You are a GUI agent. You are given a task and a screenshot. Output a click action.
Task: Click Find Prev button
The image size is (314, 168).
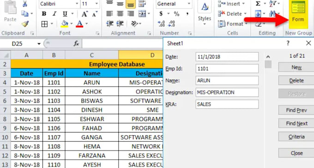point(296,110)
